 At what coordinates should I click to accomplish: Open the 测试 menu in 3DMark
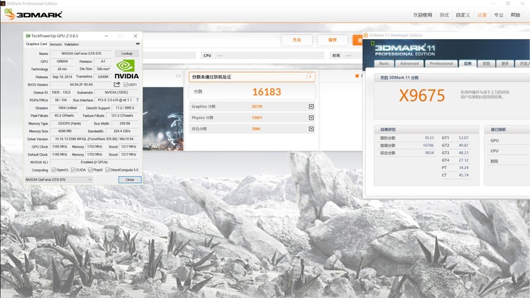pyautogui.click(x=444, y=15)
